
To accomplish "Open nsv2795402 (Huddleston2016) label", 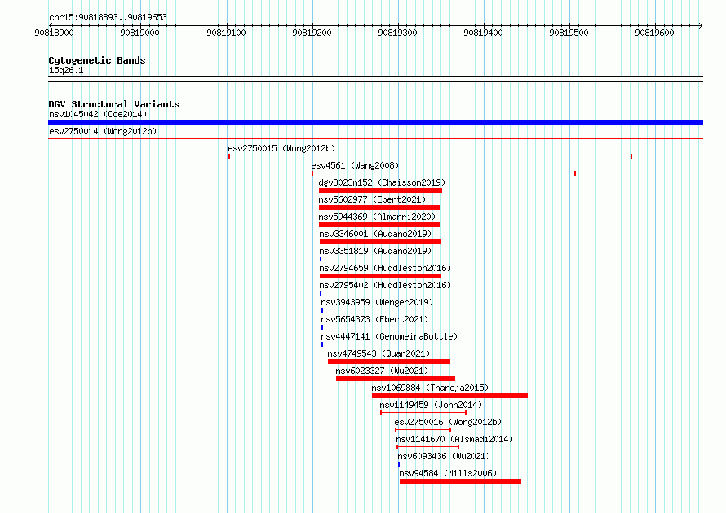I will pyautogui.click(x=385, y=285).
